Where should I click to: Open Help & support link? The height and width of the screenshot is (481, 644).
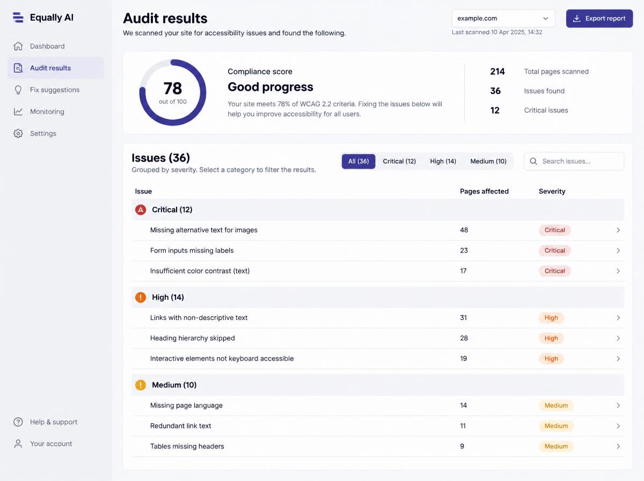click(56, 422)
